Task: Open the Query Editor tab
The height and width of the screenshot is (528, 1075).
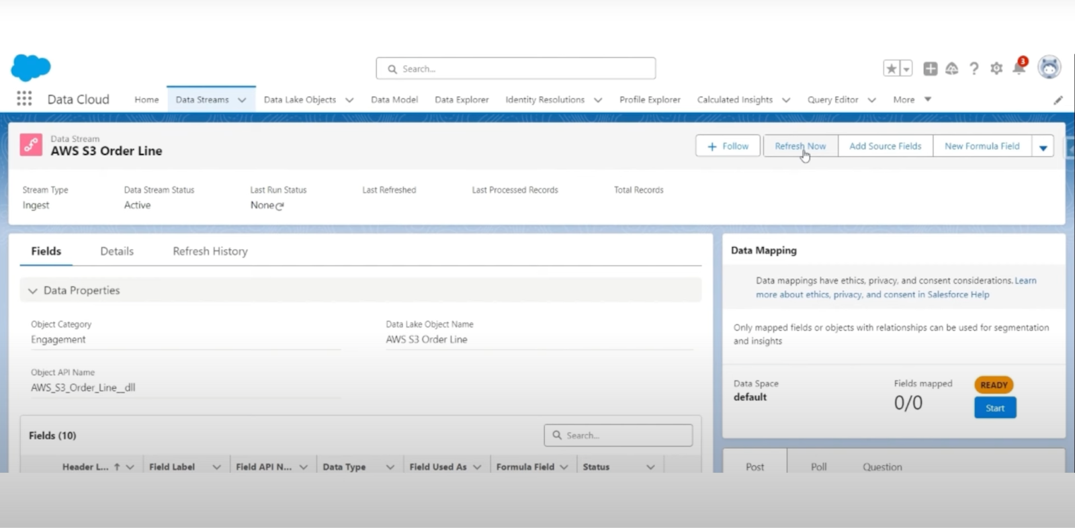Action: [x=832, y=99]
